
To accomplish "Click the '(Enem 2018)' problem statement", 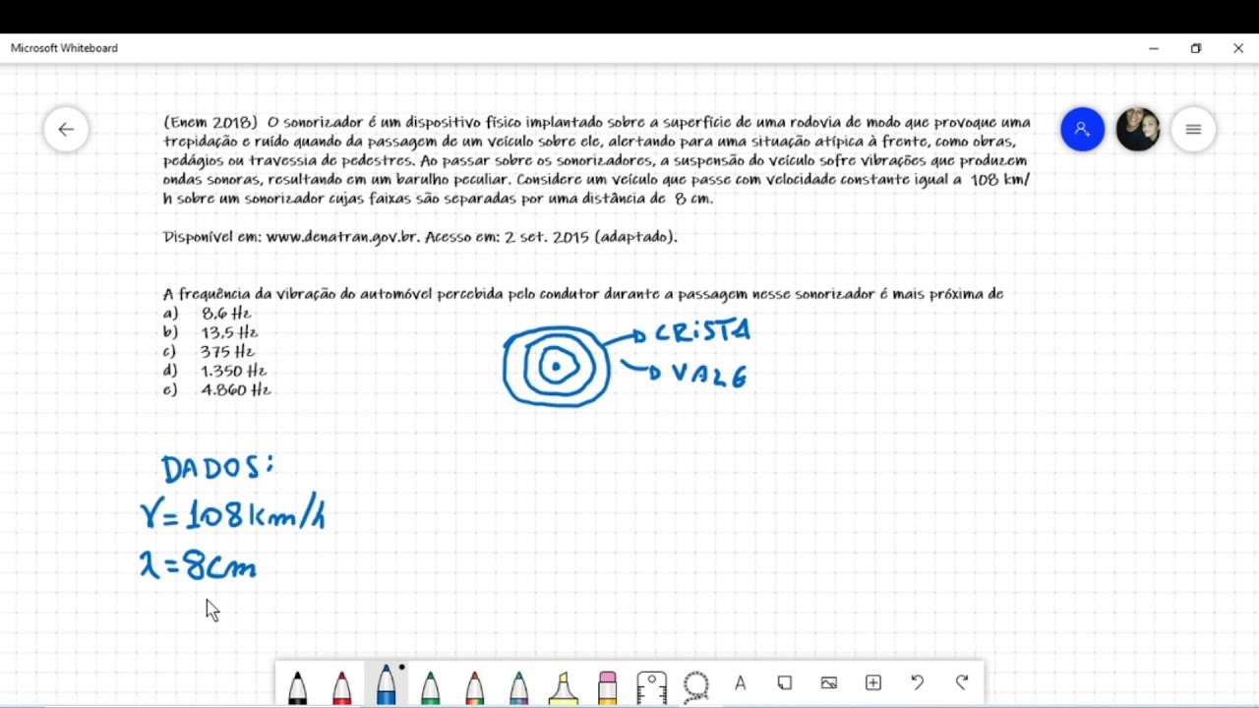I will pyautogui.click(x=597, y=160).
